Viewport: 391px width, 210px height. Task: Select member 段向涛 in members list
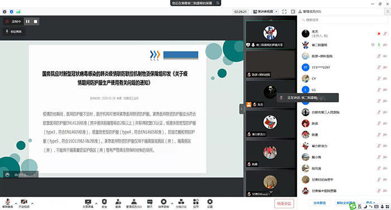(344, 168)
